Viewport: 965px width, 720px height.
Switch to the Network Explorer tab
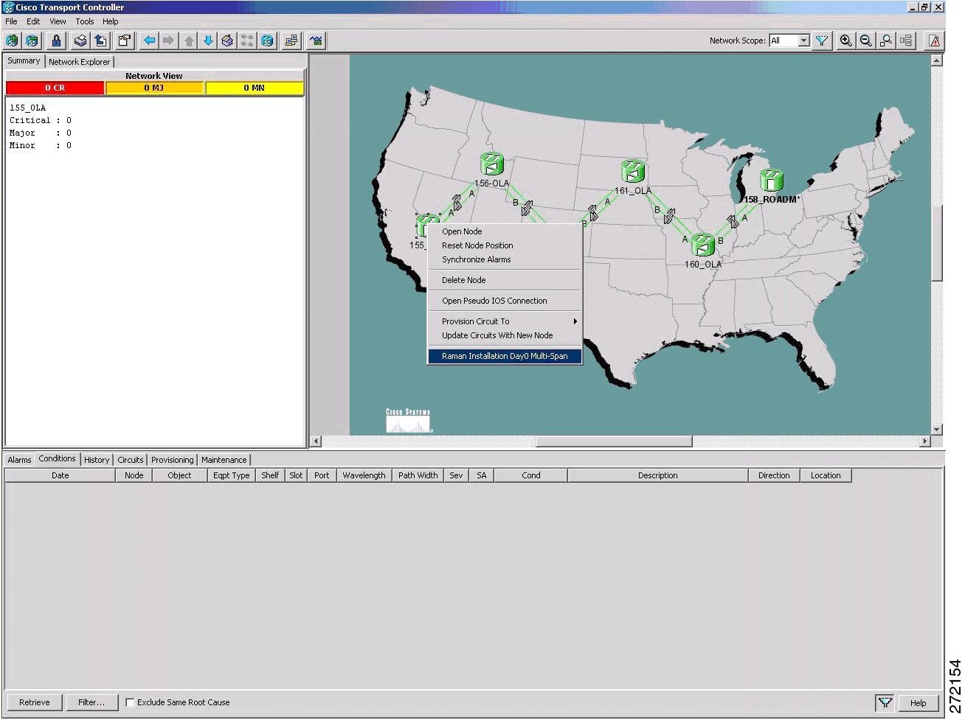79,62
